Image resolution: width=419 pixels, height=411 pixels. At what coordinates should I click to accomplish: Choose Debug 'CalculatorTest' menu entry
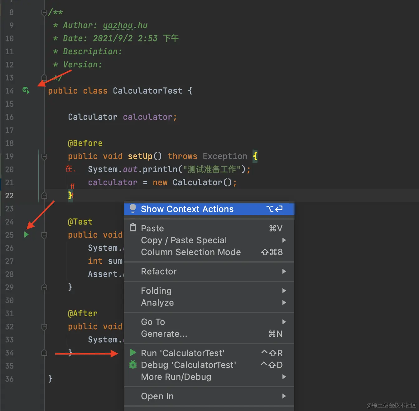pos(209,365)
